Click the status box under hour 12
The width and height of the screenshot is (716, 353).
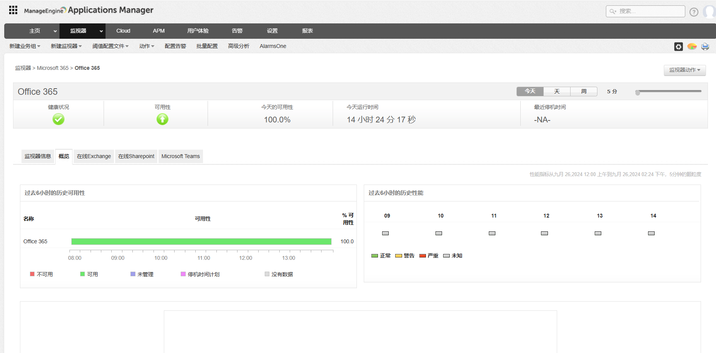(544, 233)
